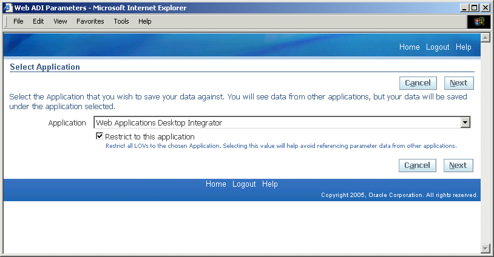
Task: Open the View menu
Action: pyautogui.click(x=60, y=21)
